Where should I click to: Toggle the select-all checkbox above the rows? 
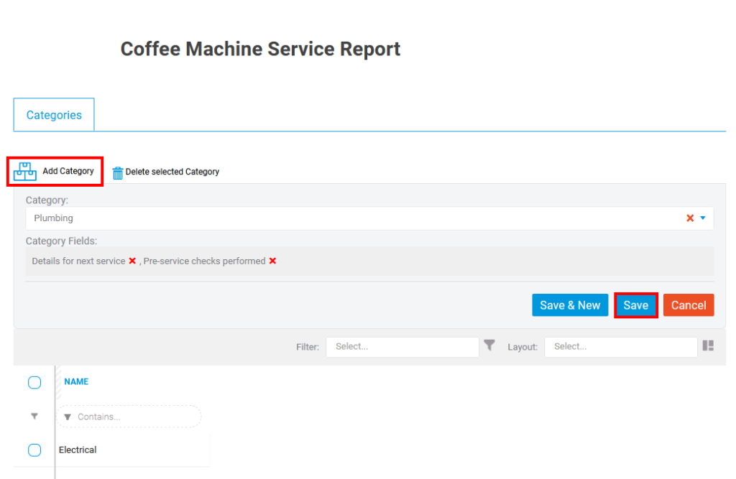(34, 382)
